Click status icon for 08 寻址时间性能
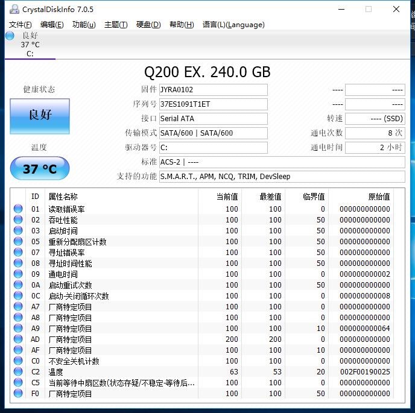The width and height of the screenshot is (415, 413). (x=18, y=263)
